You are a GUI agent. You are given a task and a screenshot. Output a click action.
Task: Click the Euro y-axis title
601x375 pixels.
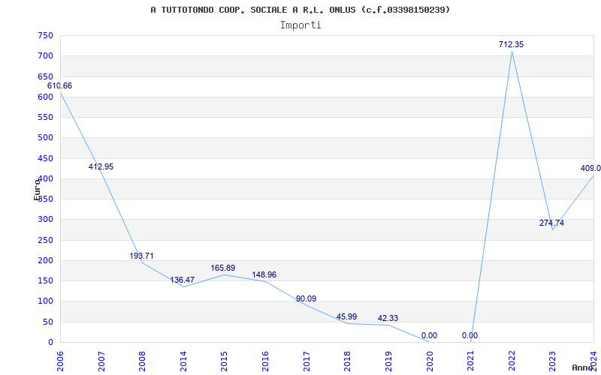coord(37,189)
